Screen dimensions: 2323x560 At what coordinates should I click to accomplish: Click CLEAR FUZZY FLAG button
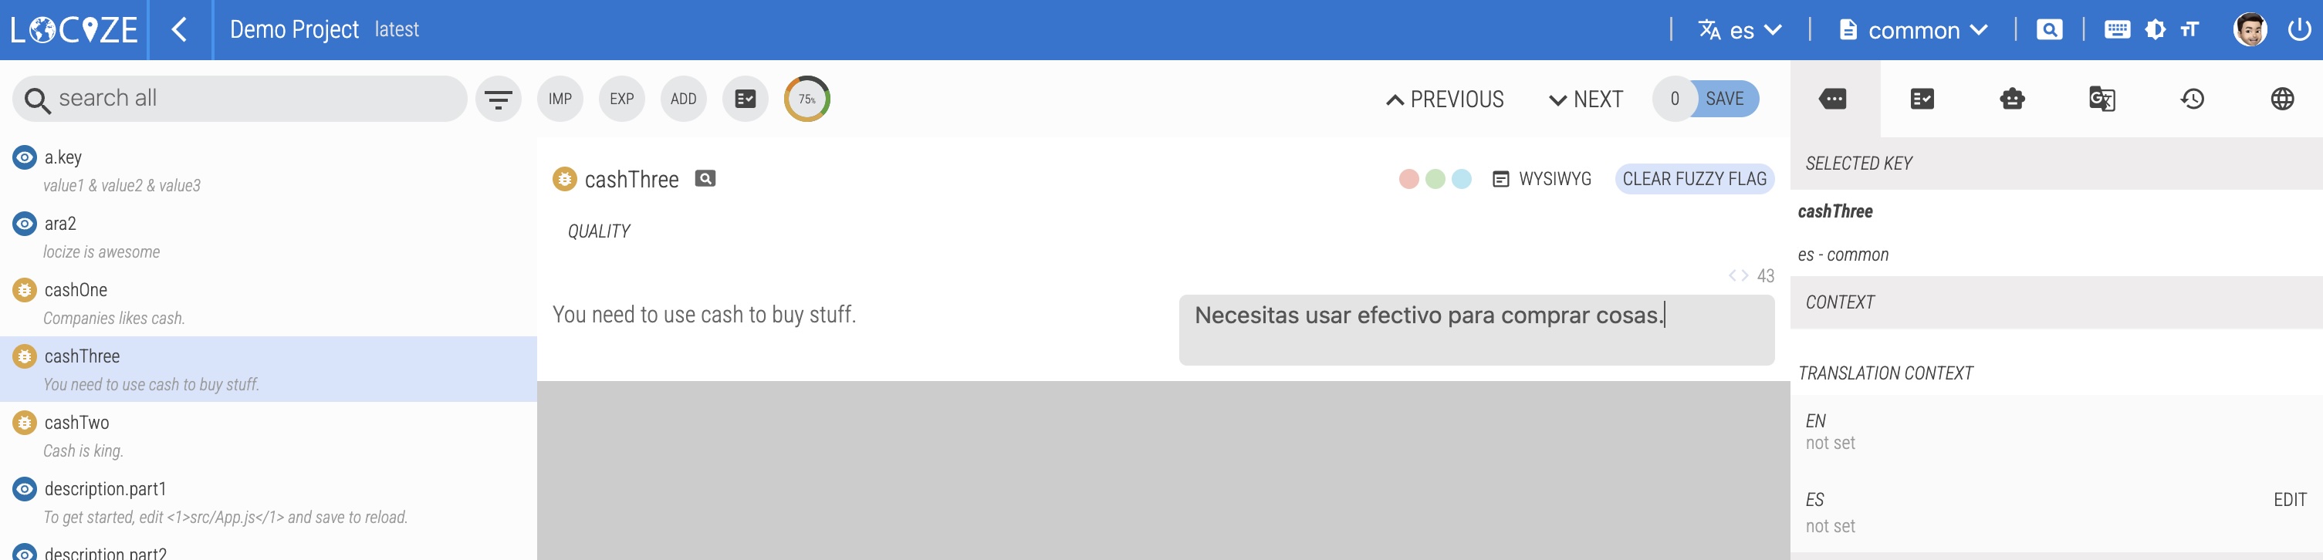coord(1693,178)
